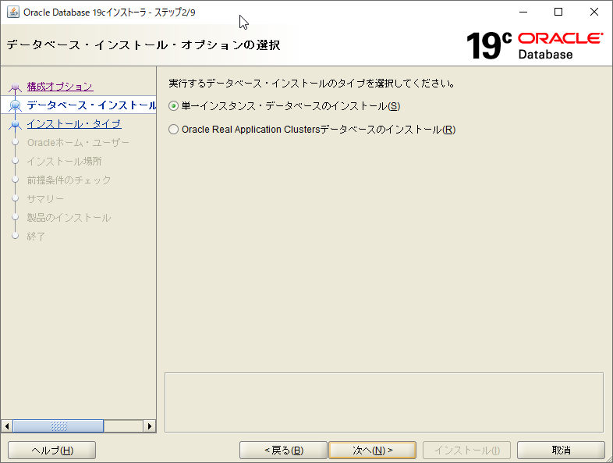Click the left arrow of sidebar scrollbar
The width and height of the screenshot is (613, 463).
pos(7,426)
